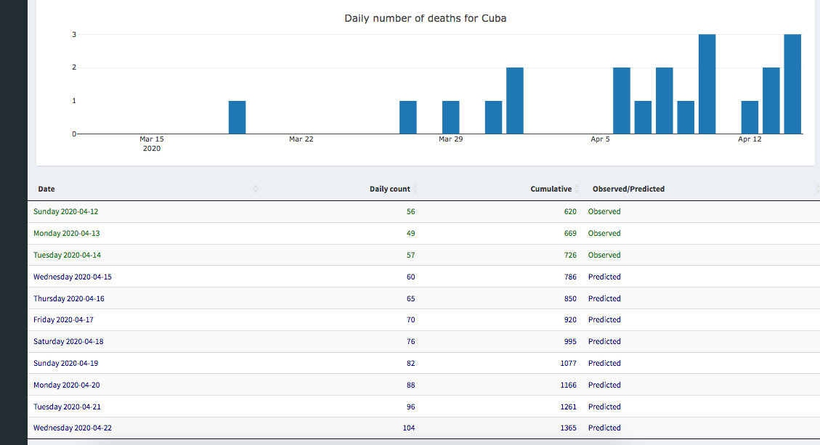Click the sort arrows beside Daily count
Image resolution: width=820 pixels, height=445 pixels.
[415, 189]
